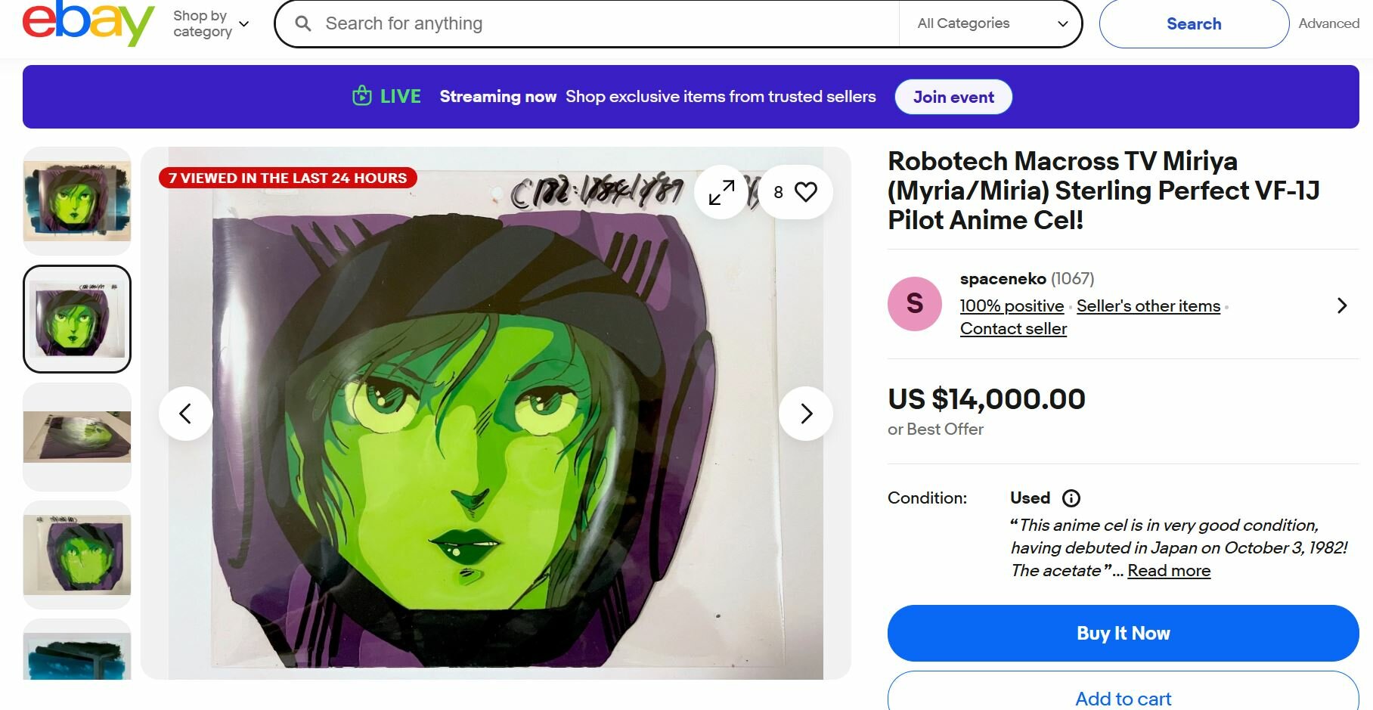The height and width of the screenshot is (710, 1373).
Task: Show the previous listing image
Action: [185, 414]
